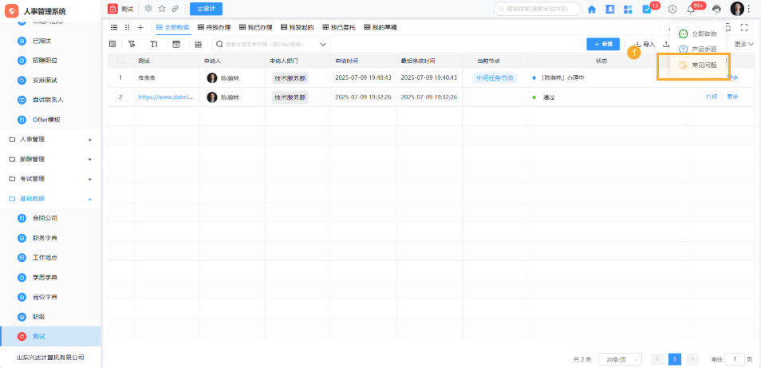761x368 pixels.
Task: Go to the previous page arrow
Action: [x=657, y=359]
